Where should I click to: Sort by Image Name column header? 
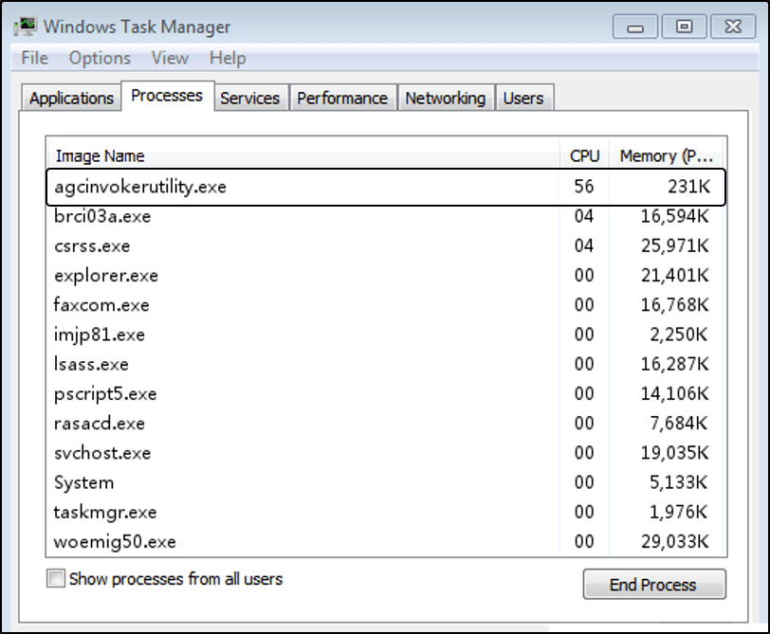303,156
